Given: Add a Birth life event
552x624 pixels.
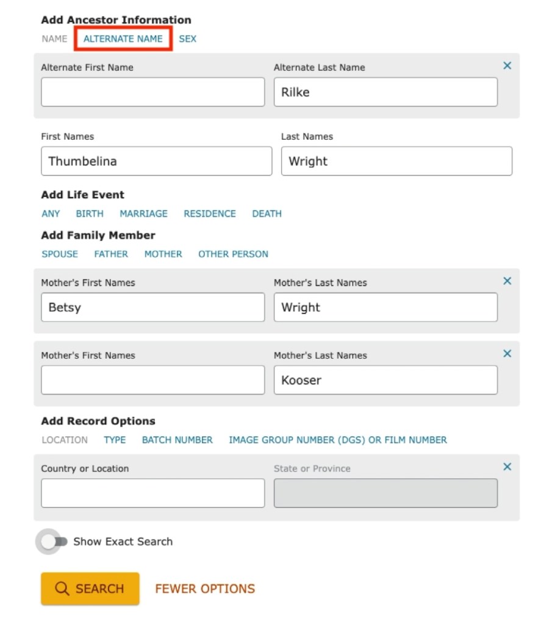Looking at the screenshot, I should coord(90,213).
